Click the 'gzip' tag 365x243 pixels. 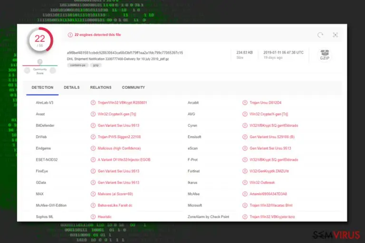click(x=96, y=65)
